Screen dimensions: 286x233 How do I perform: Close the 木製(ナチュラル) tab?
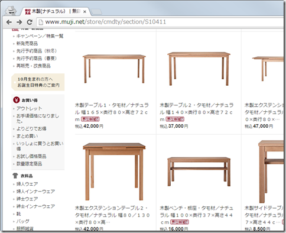pos(84,12)
